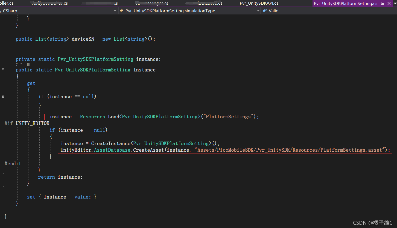Viewport: 397px width, 228px height.
Task: Click 'Resources' in the Load line
Action: (x=92, y=117)
